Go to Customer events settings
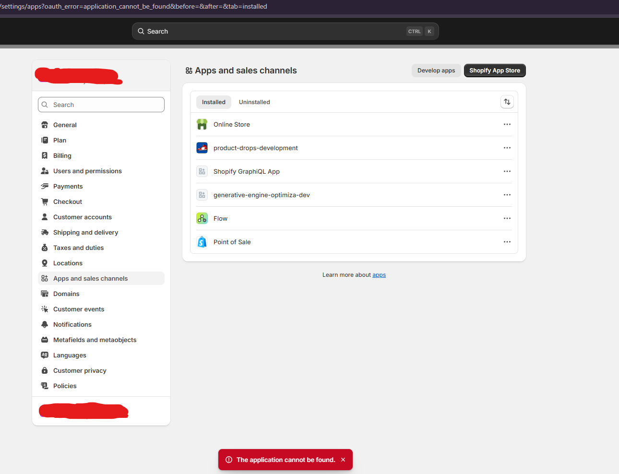619x474 pixels. coord(101,309)
